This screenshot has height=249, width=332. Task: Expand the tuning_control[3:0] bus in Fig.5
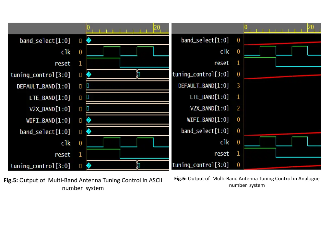point(40,75)
